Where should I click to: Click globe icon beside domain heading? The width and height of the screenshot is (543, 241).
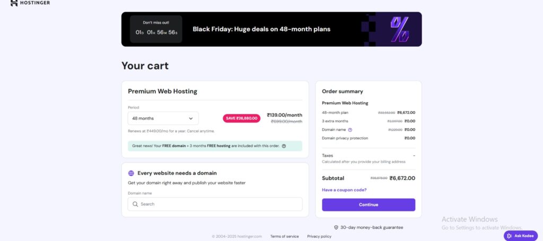coord(131,173)
